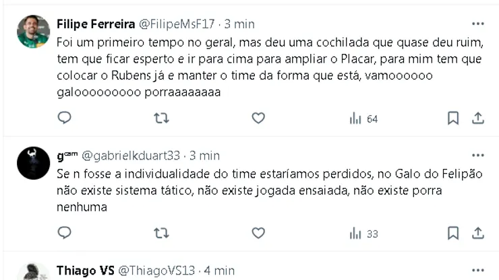
Task: Like Filipe Ferreira's tweet
Action: [258, 118]
